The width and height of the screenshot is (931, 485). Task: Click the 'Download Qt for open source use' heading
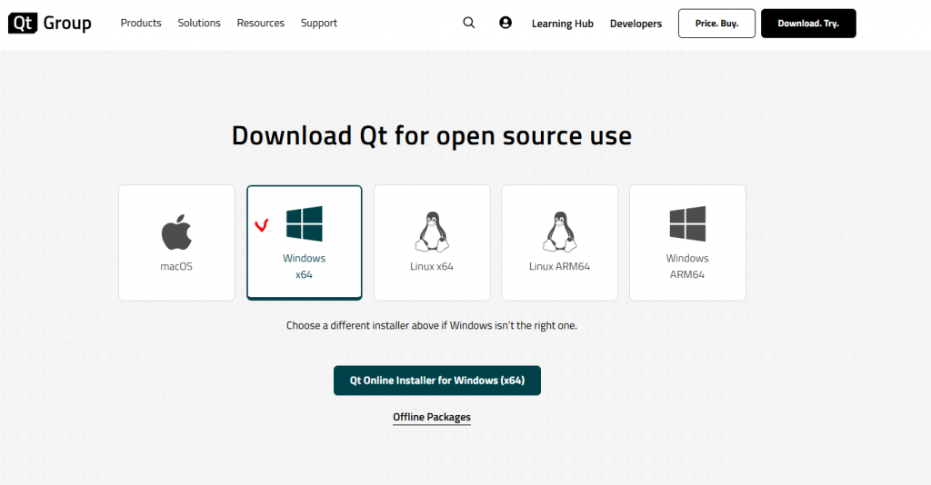click(432, 135)
